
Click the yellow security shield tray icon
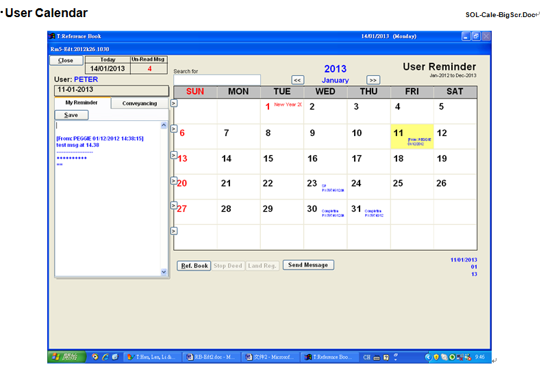[436, 357]
